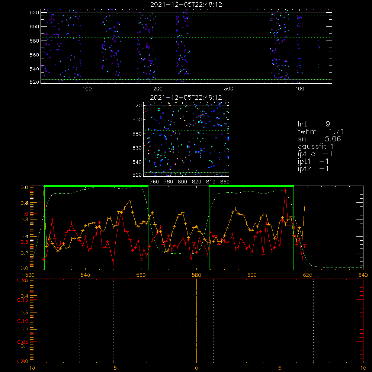Click orange y-axis label 0.3 on bottom plot
This screenshot has width=372, height=372.
(x=25, y=312)
